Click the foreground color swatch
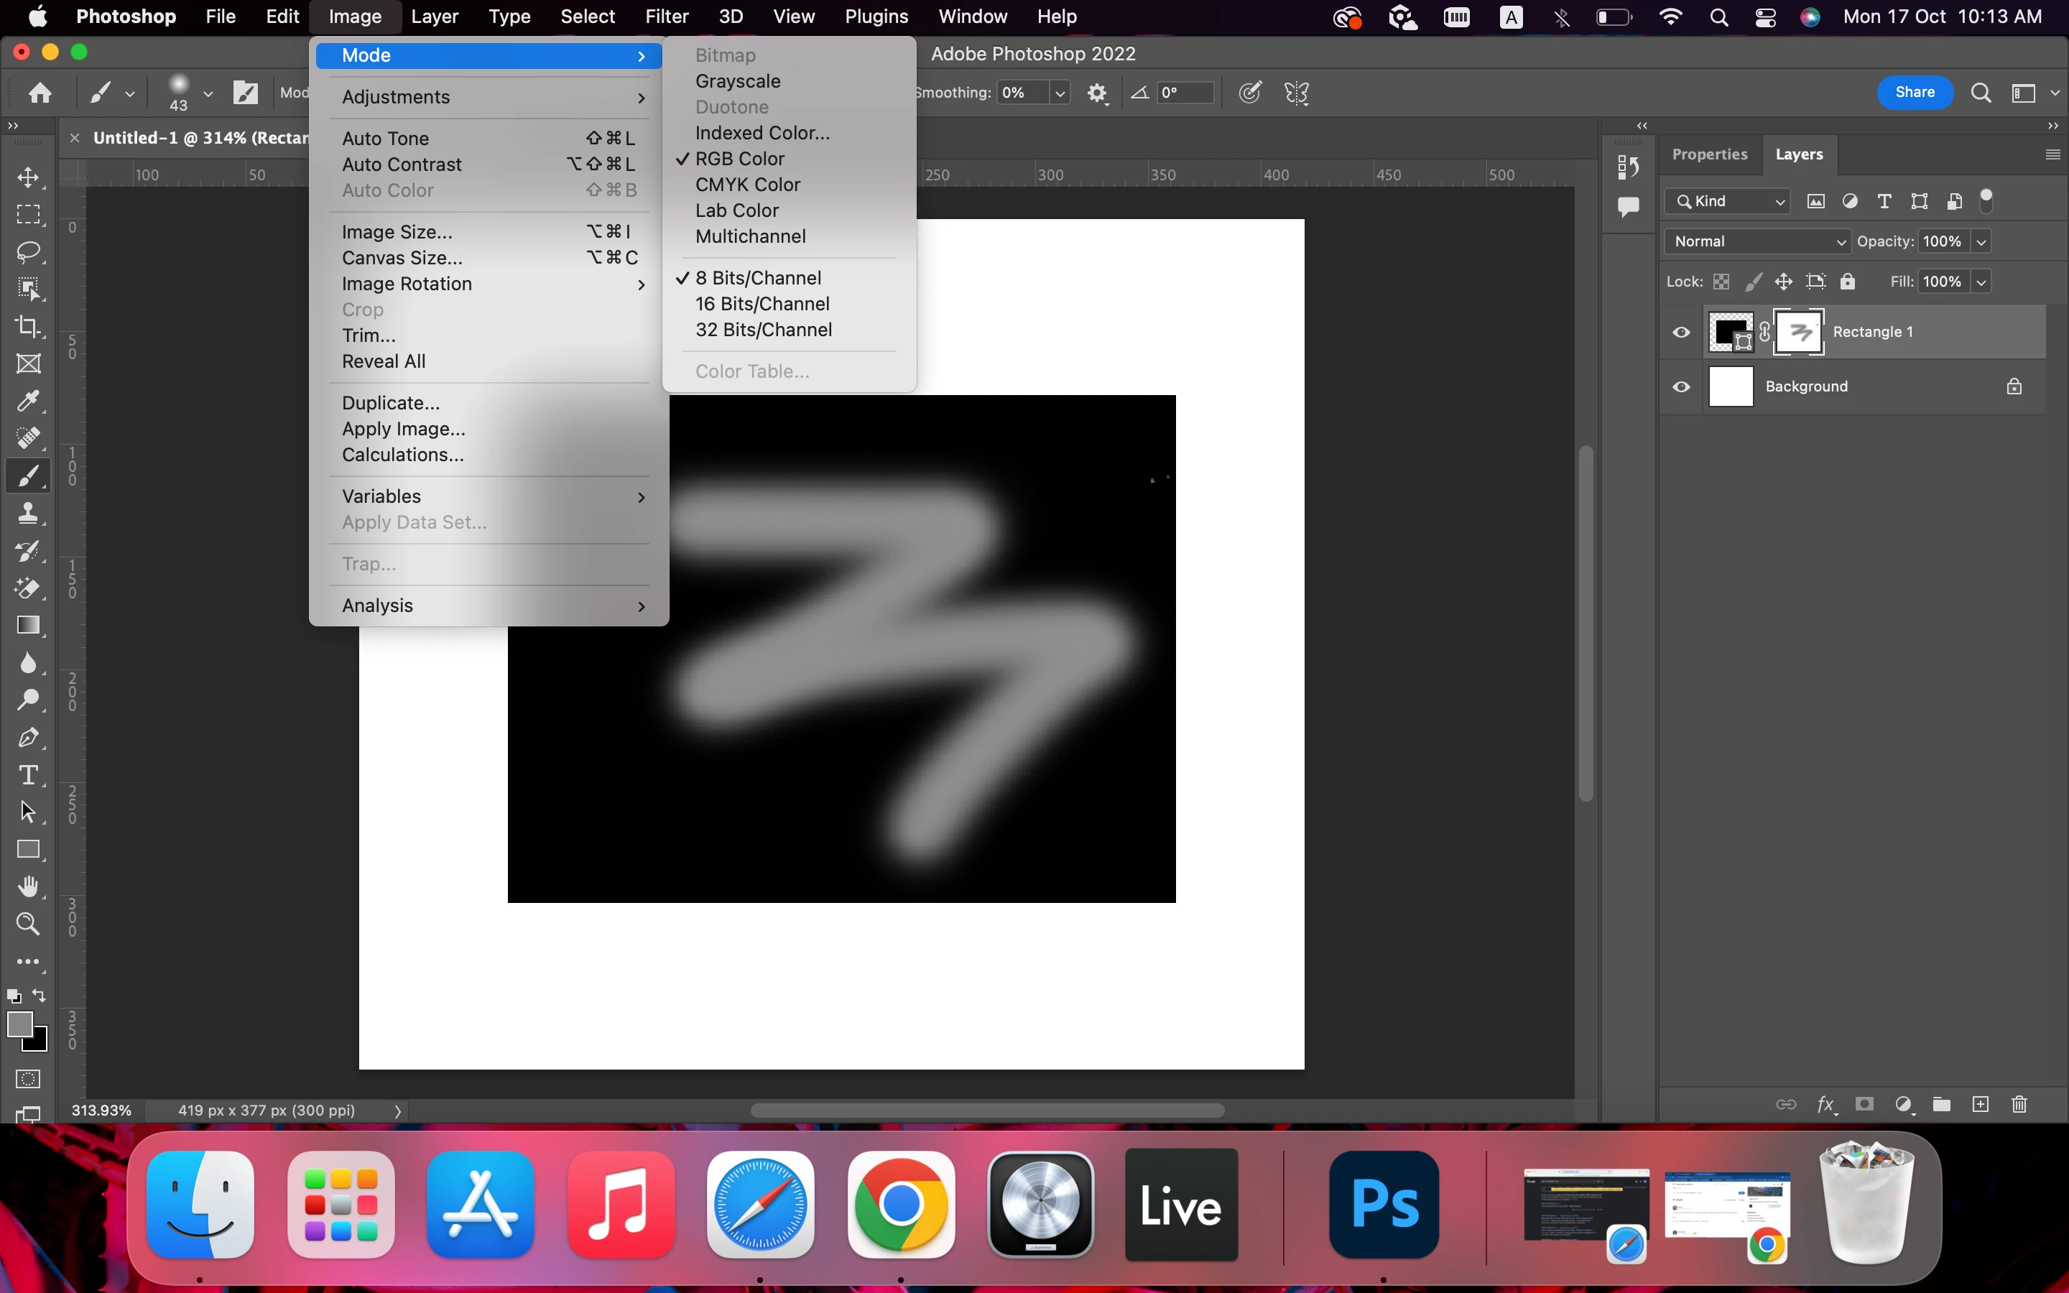 pyautogui.click(x=19, y=1023)
